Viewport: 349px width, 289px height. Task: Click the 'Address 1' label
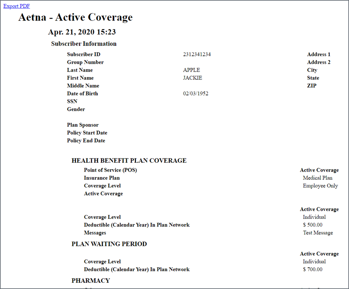point(319,54)
